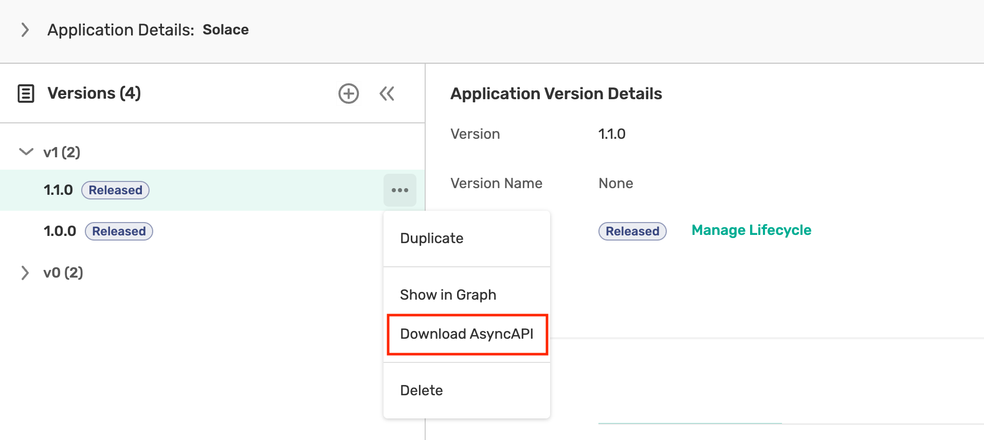
Task: Click the Versions list icon
Action: tap(26, 94)
